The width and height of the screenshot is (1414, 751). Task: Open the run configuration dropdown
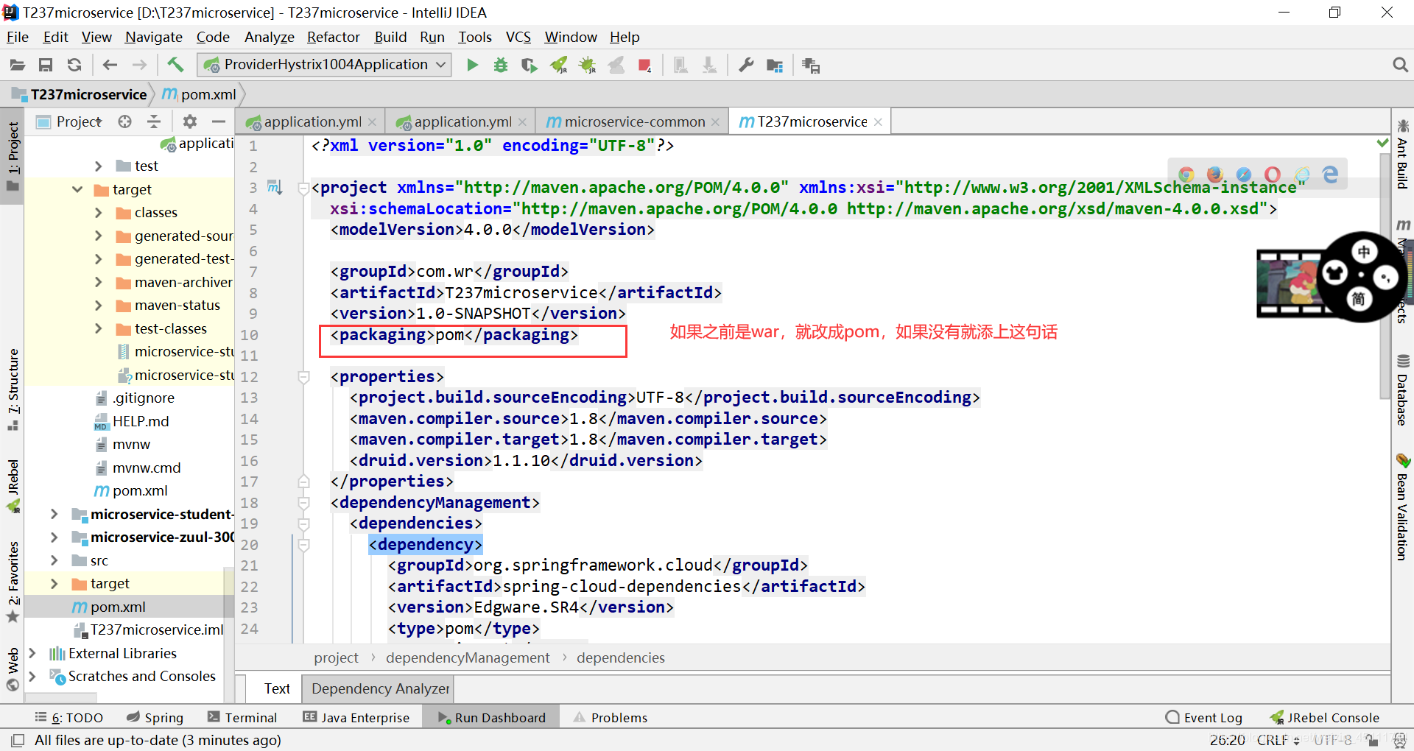click(x=325, y=65)
